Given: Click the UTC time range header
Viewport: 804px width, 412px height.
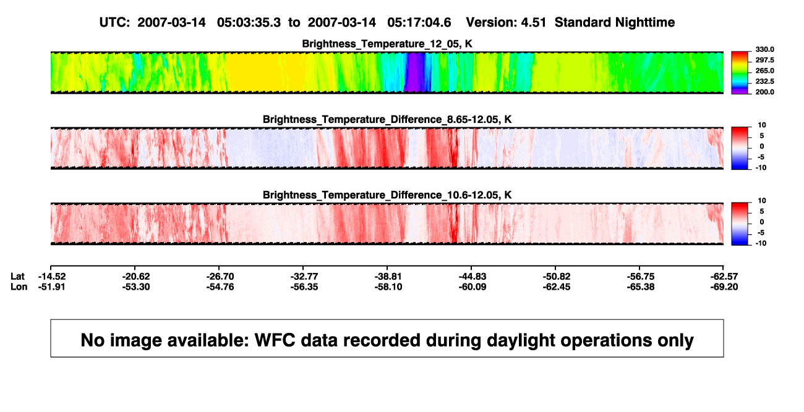Looking at the screenshot, I should (275, 22).
